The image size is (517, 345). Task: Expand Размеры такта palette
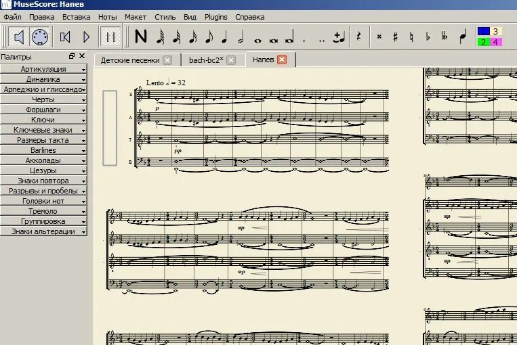(43, 140)
